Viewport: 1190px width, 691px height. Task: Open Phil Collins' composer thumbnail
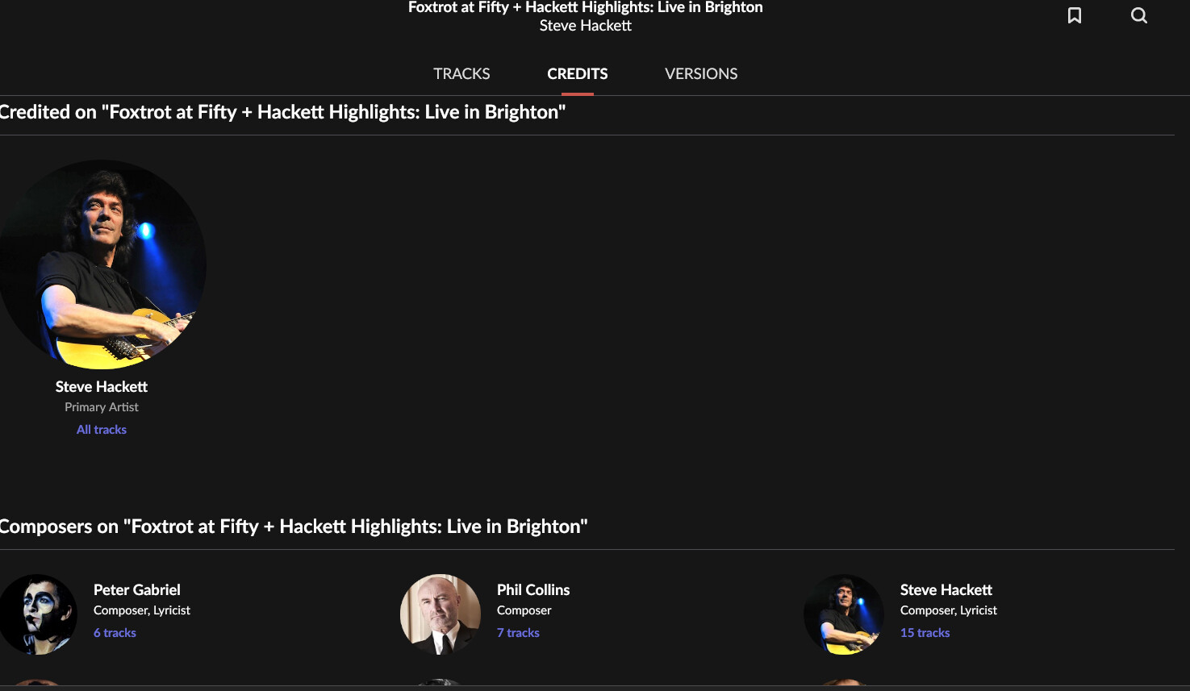pos(441,614)
